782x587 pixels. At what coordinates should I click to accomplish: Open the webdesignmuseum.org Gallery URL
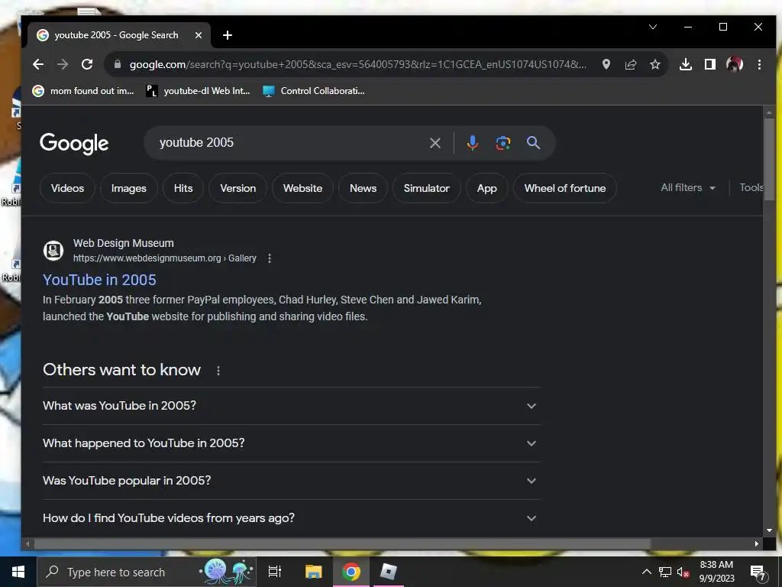click(x=165, y=258)
